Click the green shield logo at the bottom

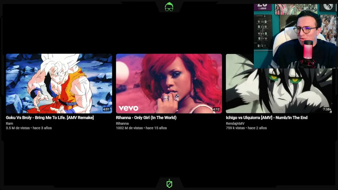pyautogui.click(x=169, y=184)
